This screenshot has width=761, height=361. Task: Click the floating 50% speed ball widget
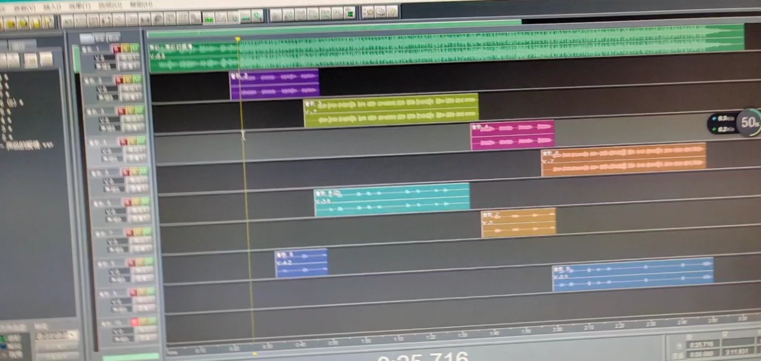pyautogui.click(x=749, y=123)
